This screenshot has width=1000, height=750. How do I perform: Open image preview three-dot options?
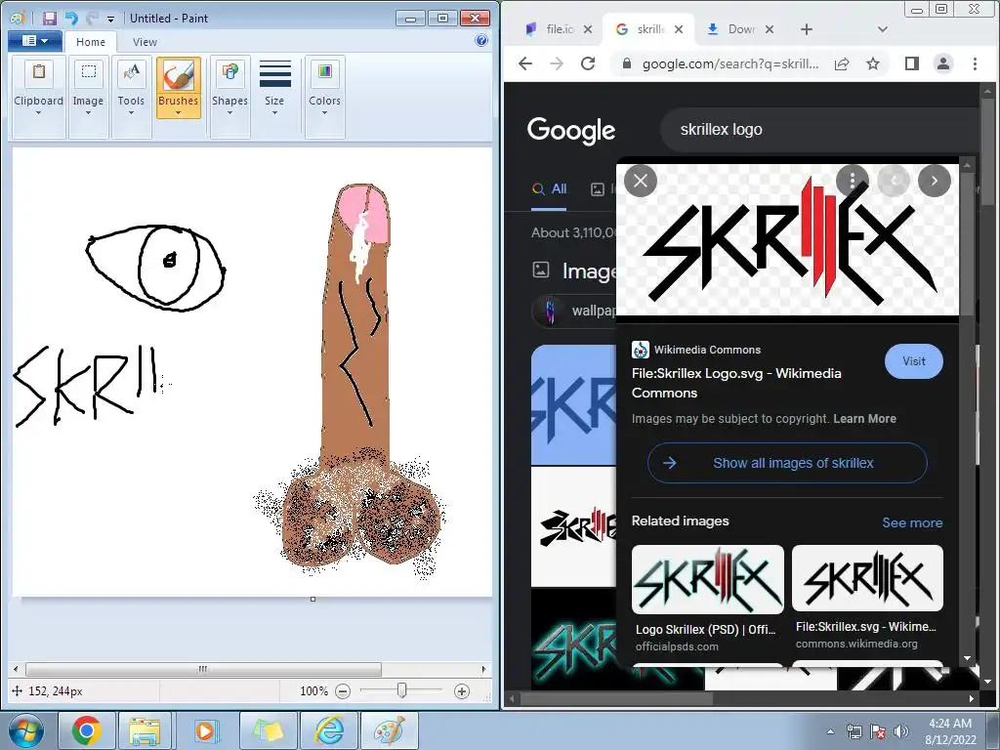[852, 181]
